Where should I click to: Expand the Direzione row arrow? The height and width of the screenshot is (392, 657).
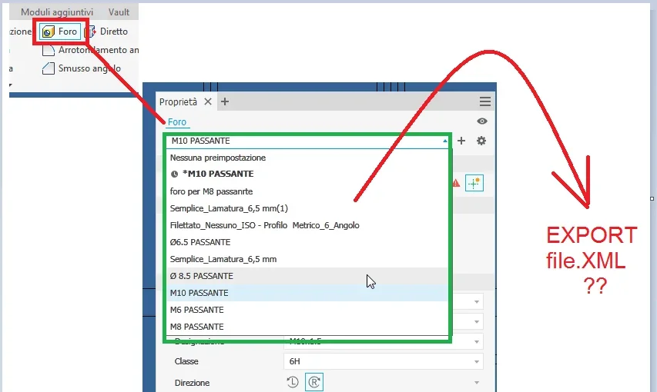coord(477,382)
